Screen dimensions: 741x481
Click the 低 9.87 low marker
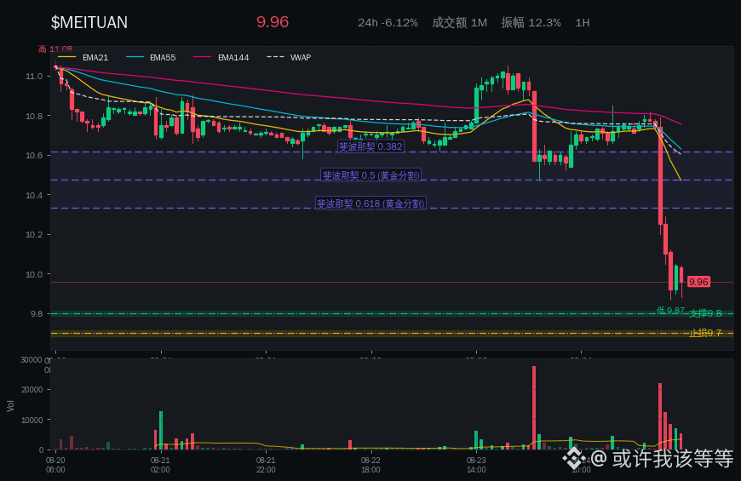click(x=670, y=311)
